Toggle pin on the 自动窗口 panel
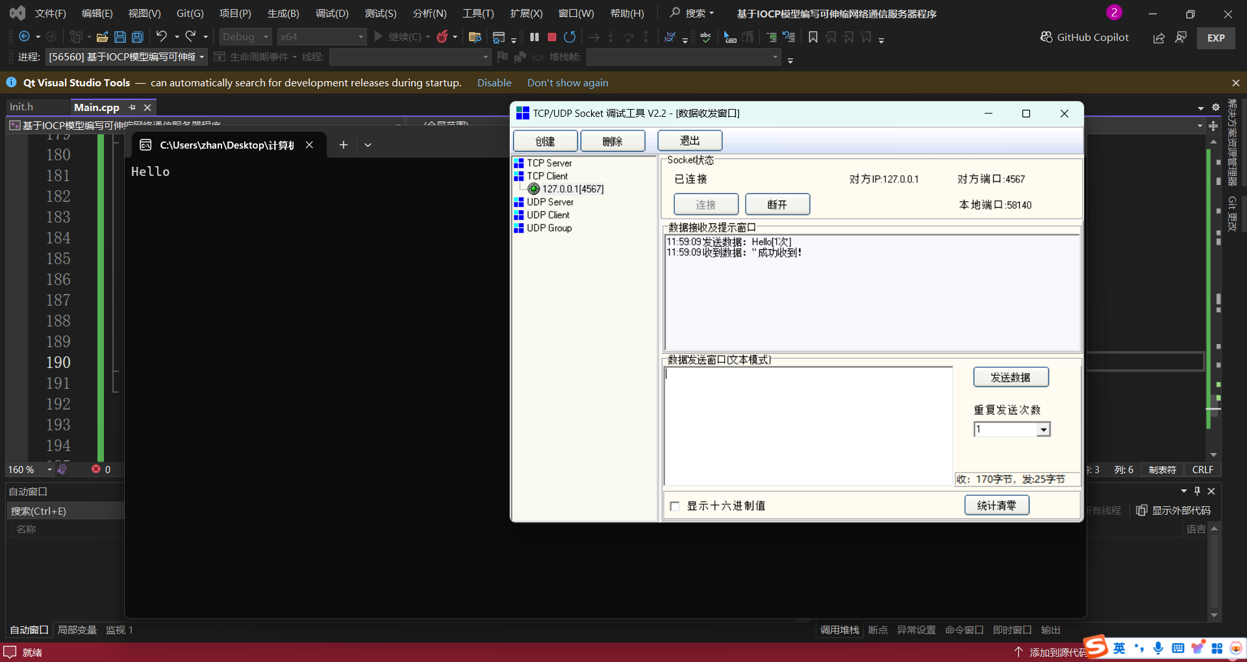This screenshot has width=1247, height=662. 1197,491
